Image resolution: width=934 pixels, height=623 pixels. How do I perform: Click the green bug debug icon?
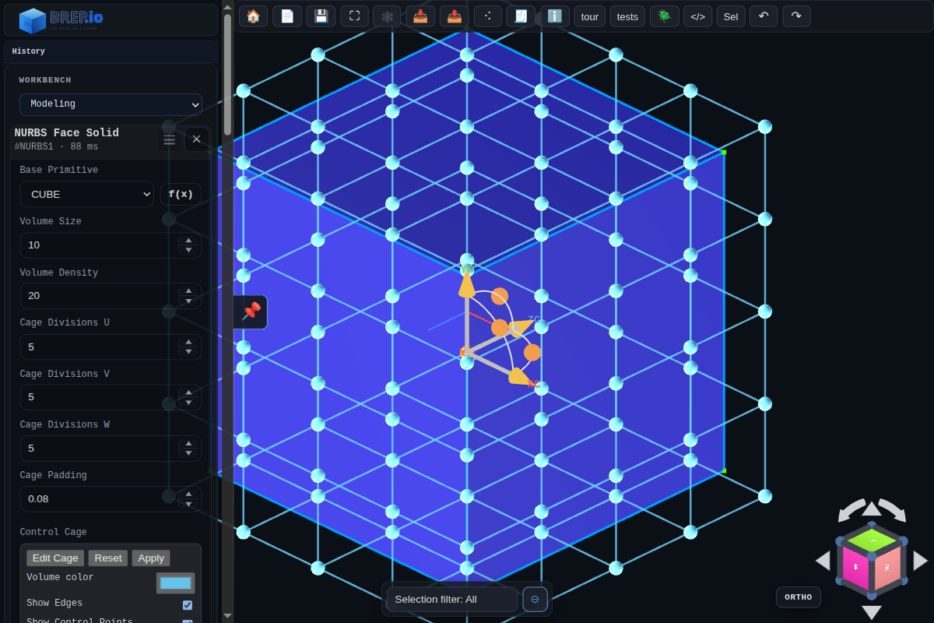(x=664, y=16)
